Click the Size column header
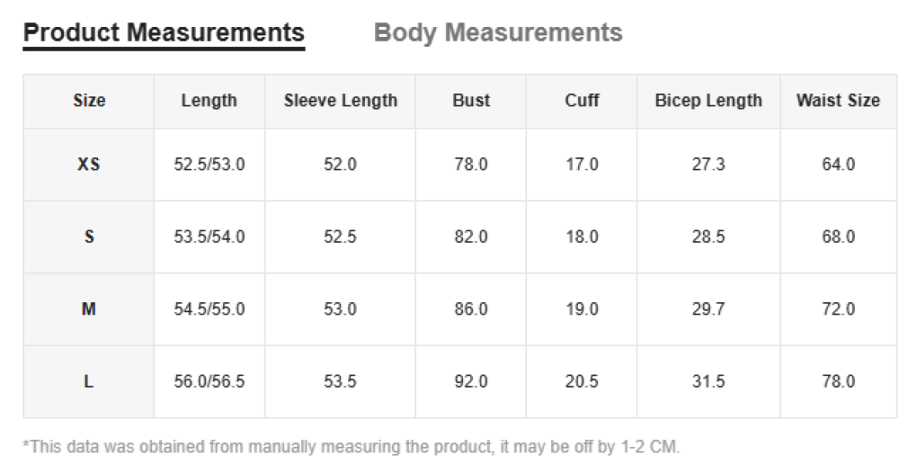Image resolution: width=899 pixels, height=464 pixels. click(x=89, y=101)
